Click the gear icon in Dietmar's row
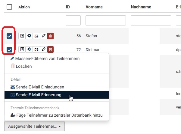 (29, 49)
